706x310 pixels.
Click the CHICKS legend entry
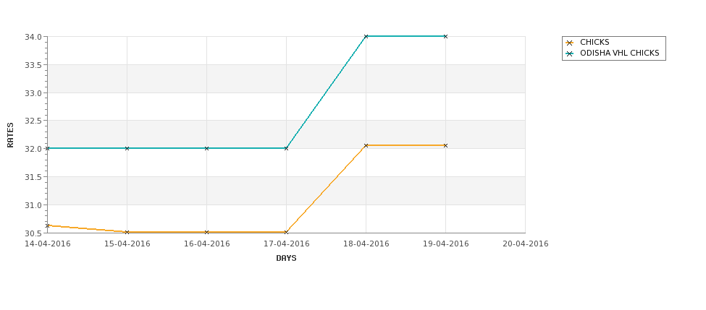(587, 43)
